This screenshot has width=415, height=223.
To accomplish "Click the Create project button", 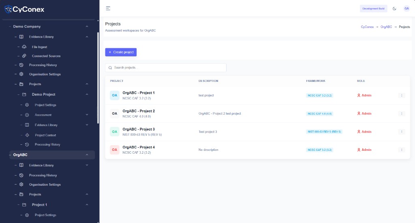I will [x=121, y=52].
